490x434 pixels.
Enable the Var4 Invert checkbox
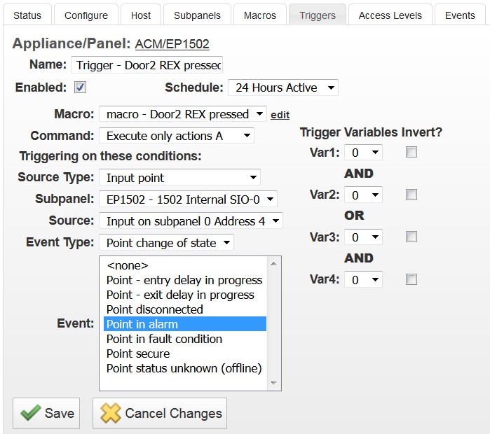point(411,279)
